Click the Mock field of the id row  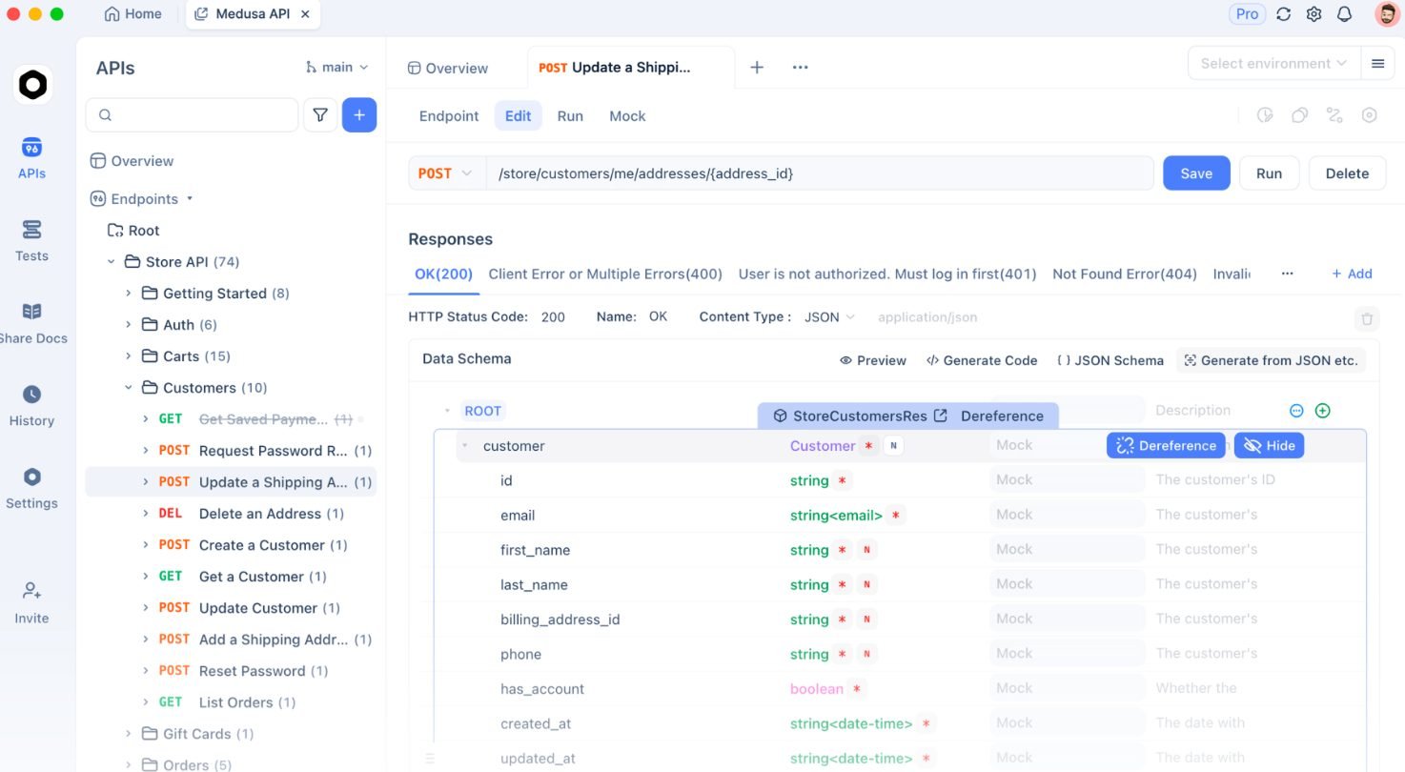[x=1067, y=480]
